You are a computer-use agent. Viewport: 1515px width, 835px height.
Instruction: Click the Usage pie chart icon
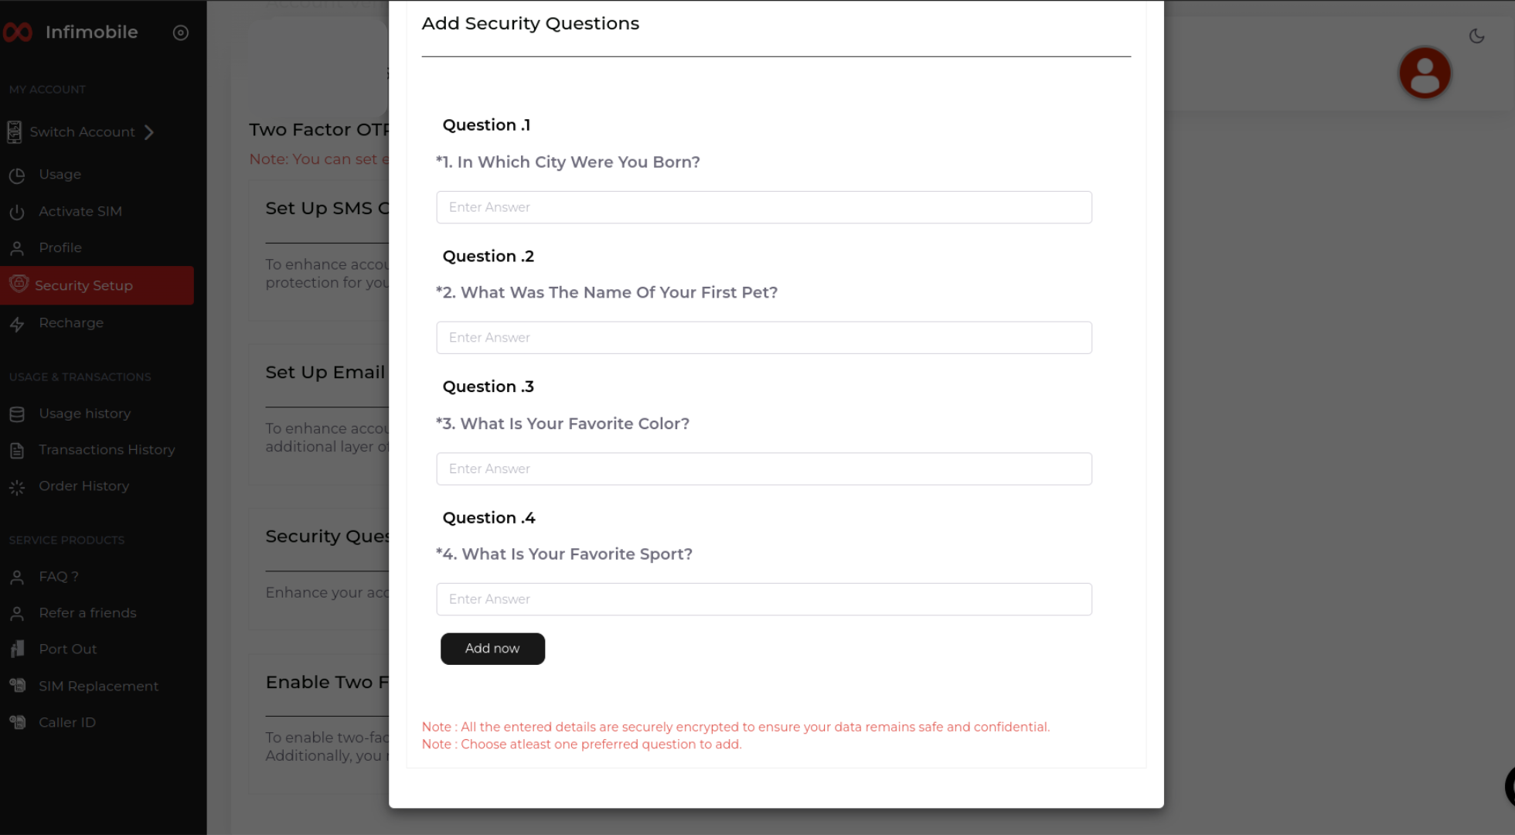point(17,176)
